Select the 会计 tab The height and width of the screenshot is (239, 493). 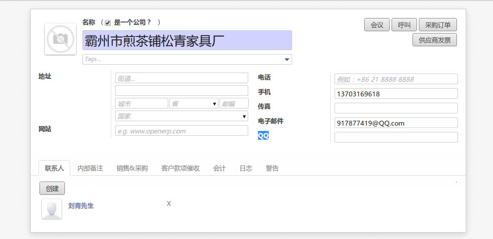point(219,168)
